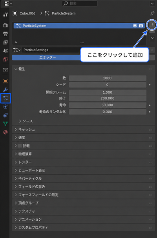Image resolution: width=157 pixels, height=238 pixels.
Task: Add a new particle system slot
Action: (x=152, y=24)
